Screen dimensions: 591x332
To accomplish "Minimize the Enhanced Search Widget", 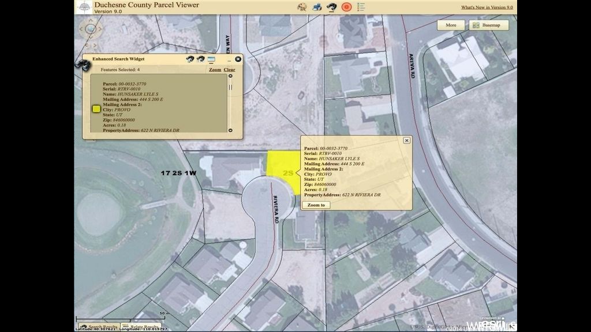I will 229,60.
